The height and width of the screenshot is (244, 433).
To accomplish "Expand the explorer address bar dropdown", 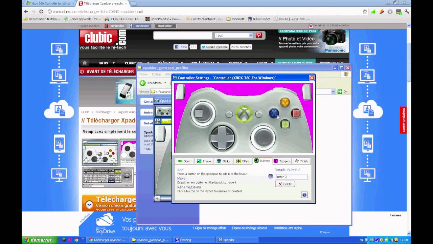I will click(333, 91).
